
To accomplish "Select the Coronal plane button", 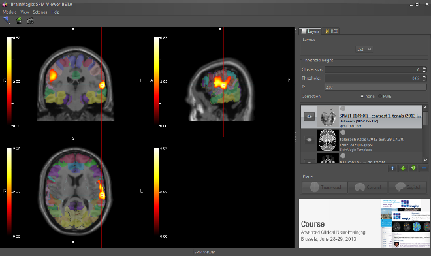I will point(368,187).
